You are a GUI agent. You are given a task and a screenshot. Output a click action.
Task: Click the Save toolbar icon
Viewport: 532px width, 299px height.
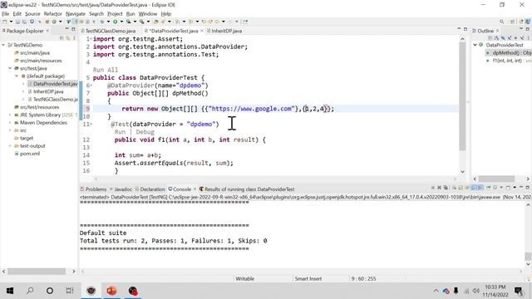(x=17, y=22)
